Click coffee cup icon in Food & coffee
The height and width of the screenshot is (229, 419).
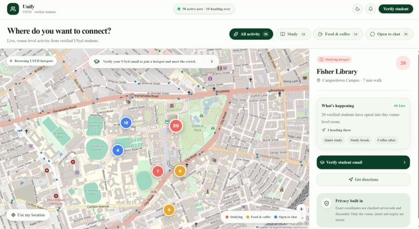pyautogui.click(x=320, y=34)
